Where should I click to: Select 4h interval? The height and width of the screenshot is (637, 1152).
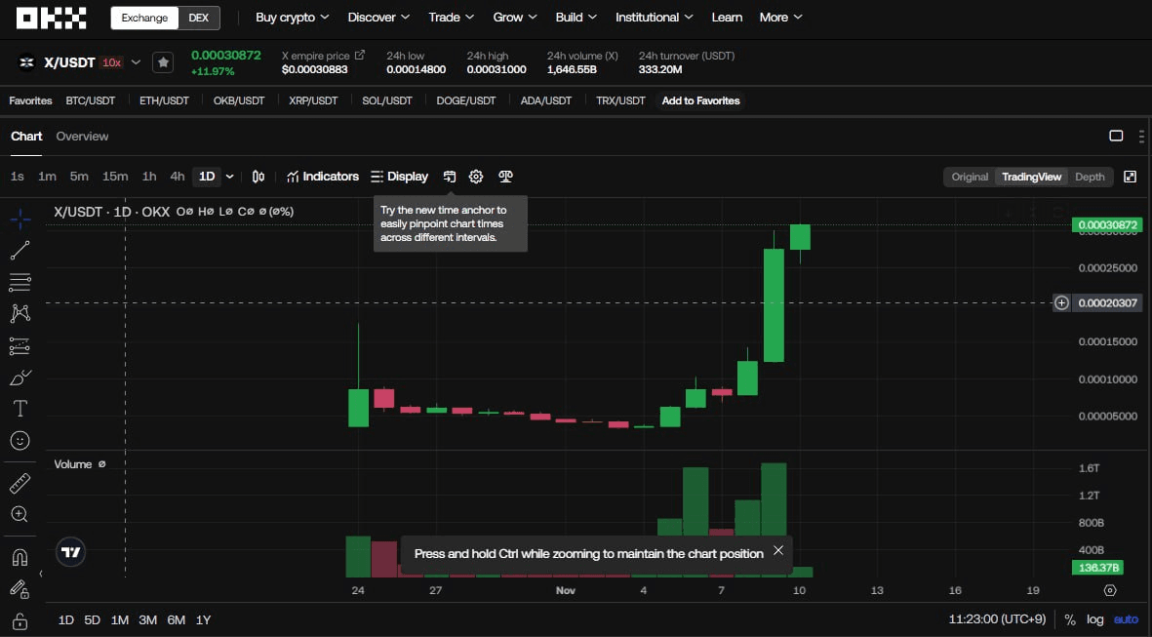tap(178, 177)
